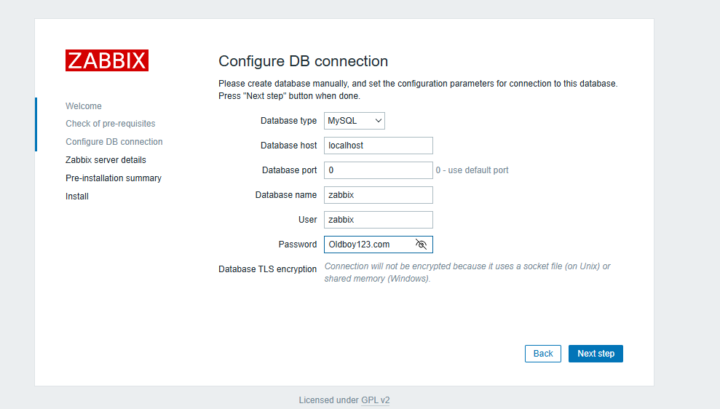Click the '0 - use default port' hint
720x409 pixels.
(472, 170)
